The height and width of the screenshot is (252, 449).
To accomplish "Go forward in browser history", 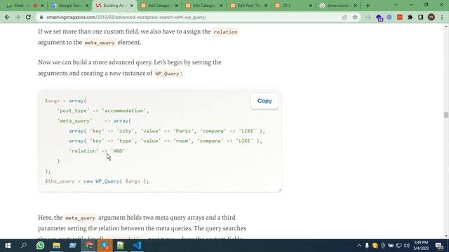I will point(18,17).
